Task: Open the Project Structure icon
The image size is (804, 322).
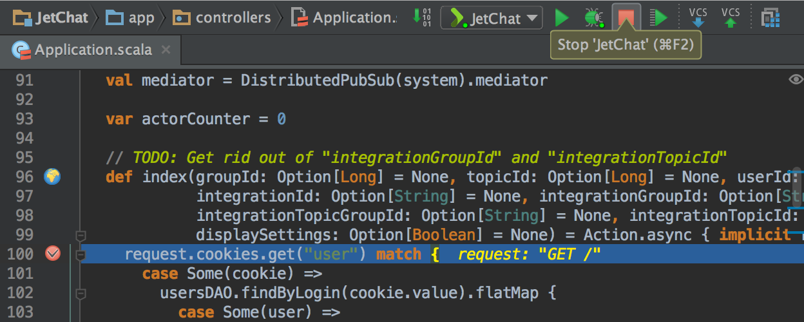Action: pos(770,18)
